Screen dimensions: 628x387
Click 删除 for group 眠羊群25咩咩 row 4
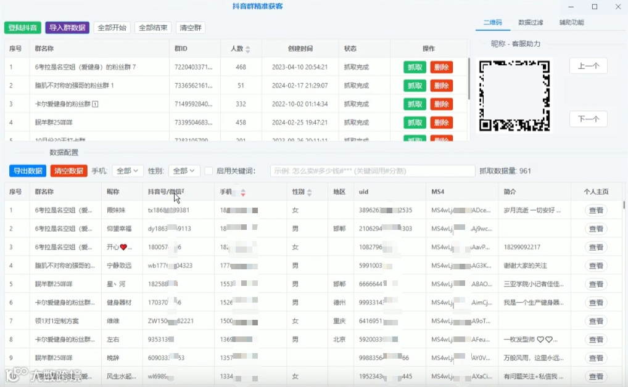[441, 123]
